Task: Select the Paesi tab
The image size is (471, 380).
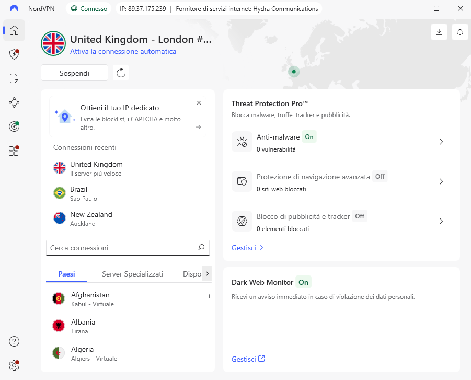Action: click(67, 274)
